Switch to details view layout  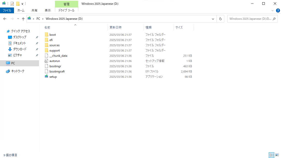tap(271, 155)
